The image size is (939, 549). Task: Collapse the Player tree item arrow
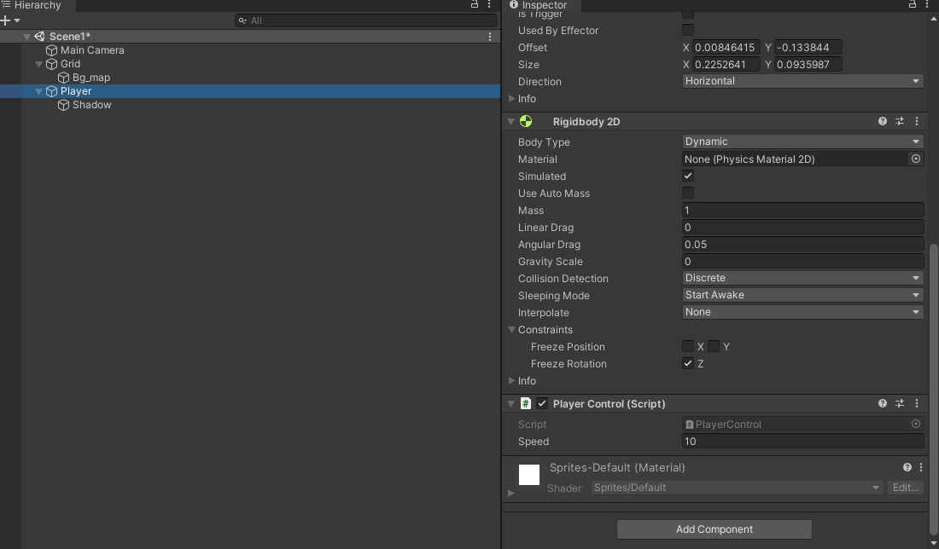[39, 91]
